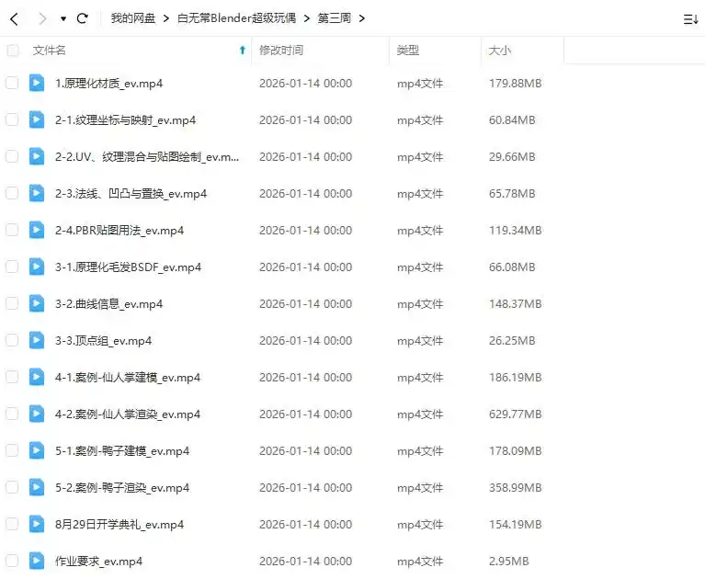The image size is (705, 579).
Task: Check the box for 3-1.原理化毛发BSDF_ev.mp4
Action: click(12, 267)
